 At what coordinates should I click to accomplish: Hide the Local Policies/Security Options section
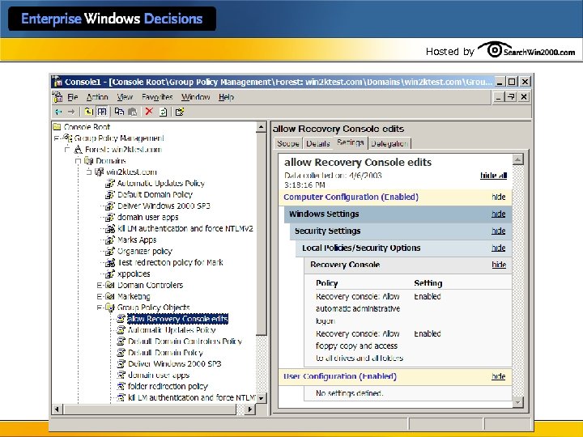pos(498,248)
